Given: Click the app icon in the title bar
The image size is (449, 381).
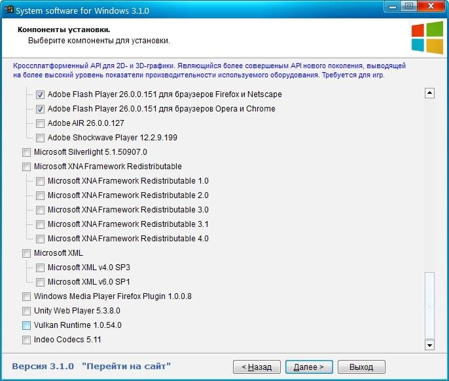Looking at the screenshot, I should click(9, 10).
